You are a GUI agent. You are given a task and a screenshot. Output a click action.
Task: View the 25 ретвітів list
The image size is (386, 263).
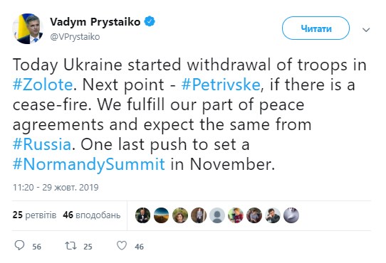[34, 215]
